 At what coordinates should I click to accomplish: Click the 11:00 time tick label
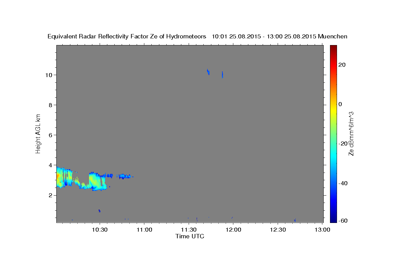(x=144, y=230)
